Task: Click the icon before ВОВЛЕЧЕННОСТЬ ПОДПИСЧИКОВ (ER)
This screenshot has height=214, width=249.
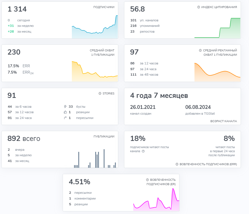Action: click(147, 180)
